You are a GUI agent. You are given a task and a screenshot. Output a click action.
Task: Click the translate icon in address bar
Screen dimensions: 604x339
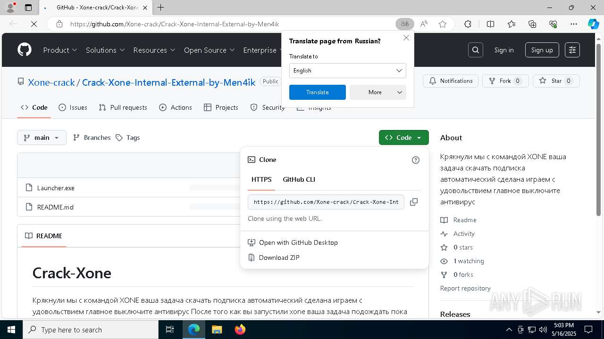coord(404,24)
